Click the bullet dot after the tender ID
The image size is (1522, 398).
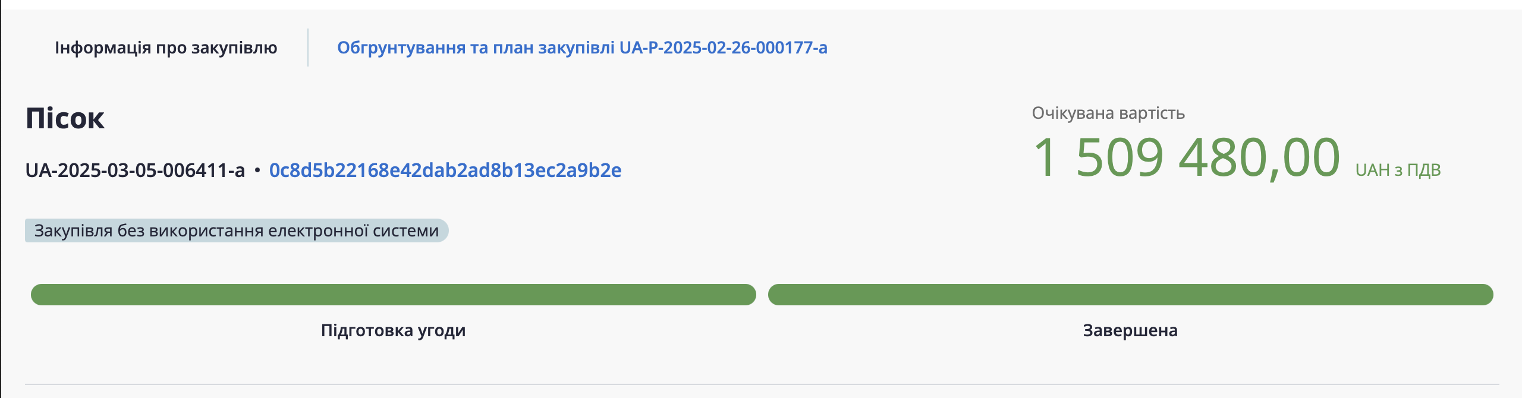click(x=257, y=170)
